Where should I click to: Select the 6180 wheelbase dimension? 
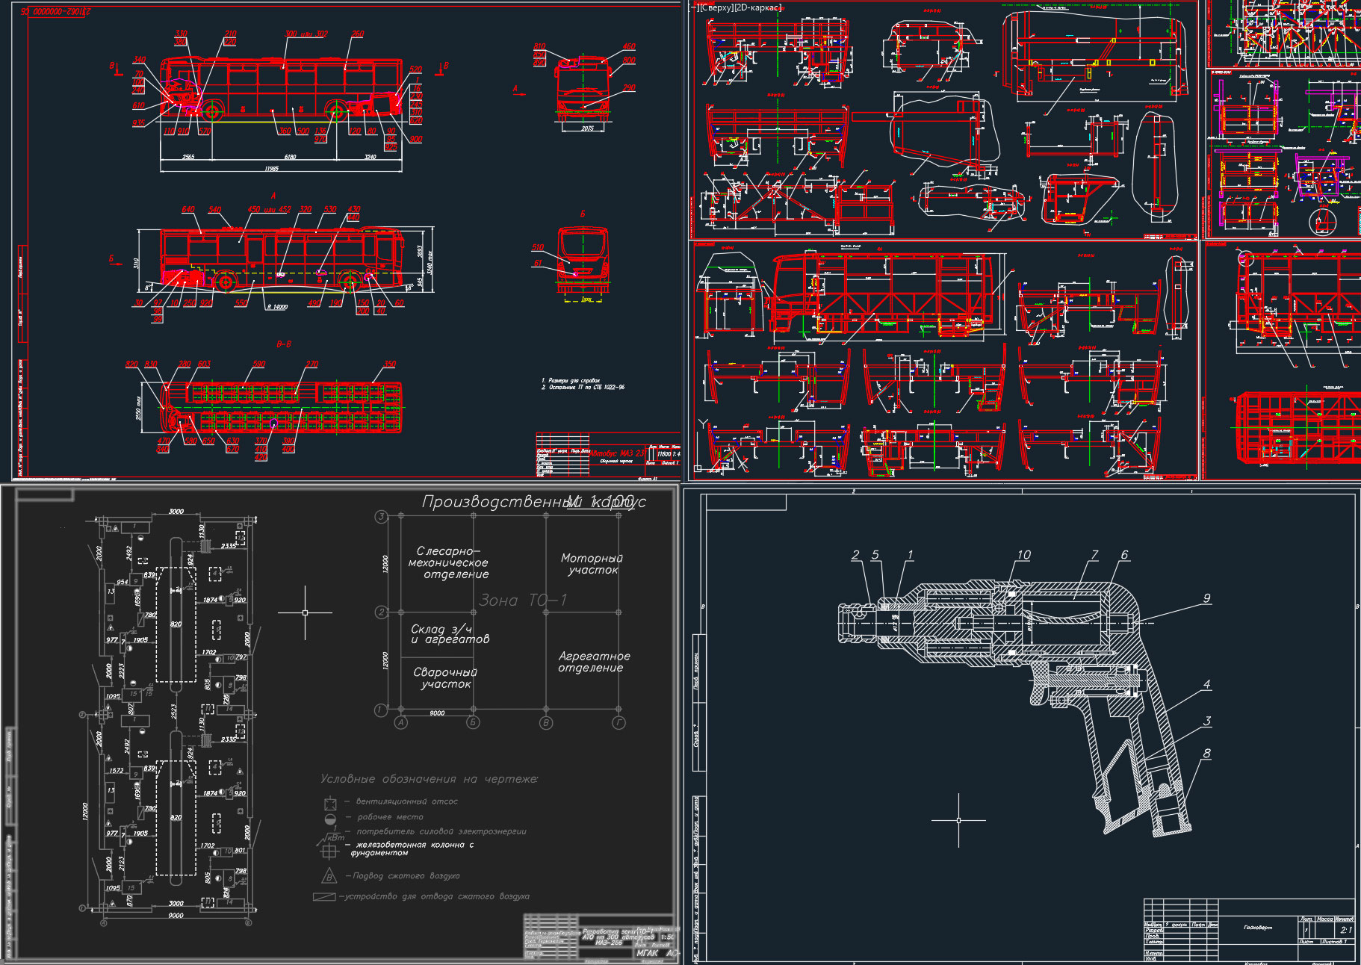tap(289, 157)
